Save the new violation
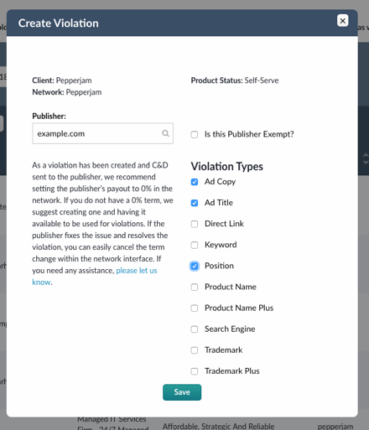 tap(182, 392)
